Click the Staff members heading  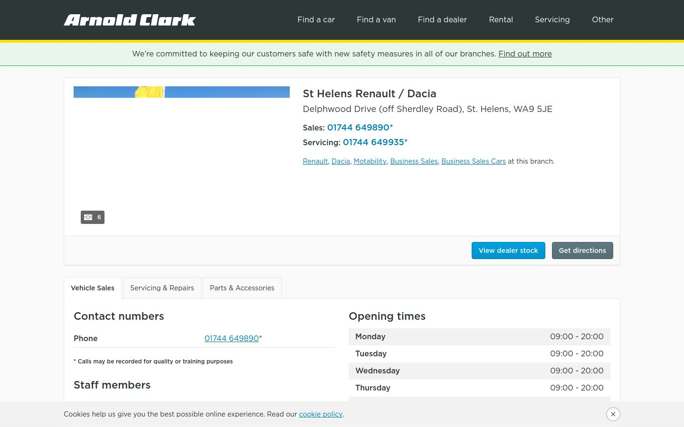tap(112, 385)
